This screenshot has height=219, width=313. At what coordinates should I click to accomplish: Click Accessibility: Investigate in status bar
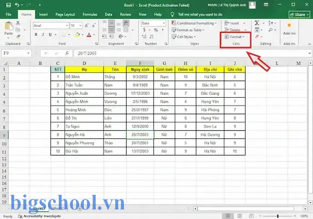[x=39, y=216]
